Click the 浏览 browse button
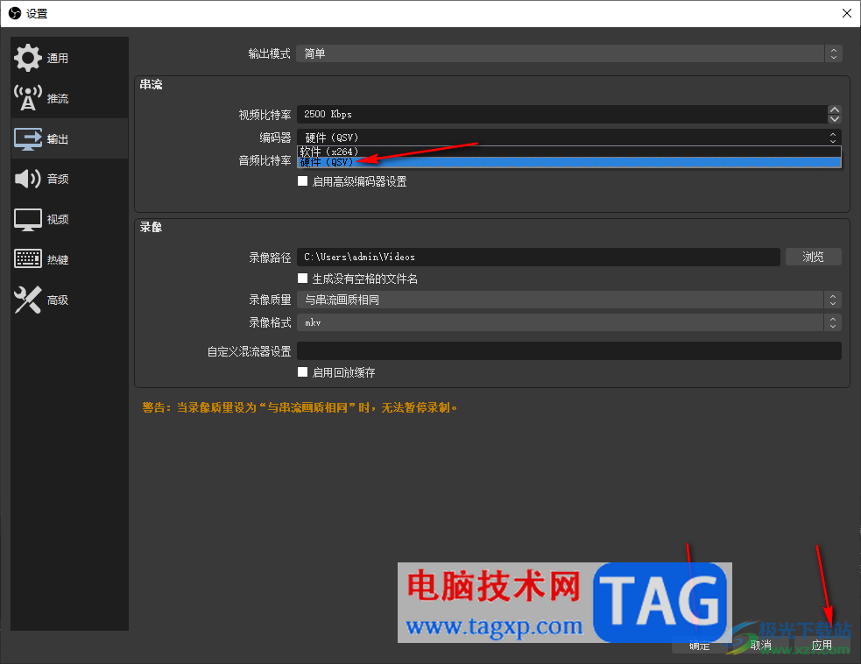 (x=813, y=257)
